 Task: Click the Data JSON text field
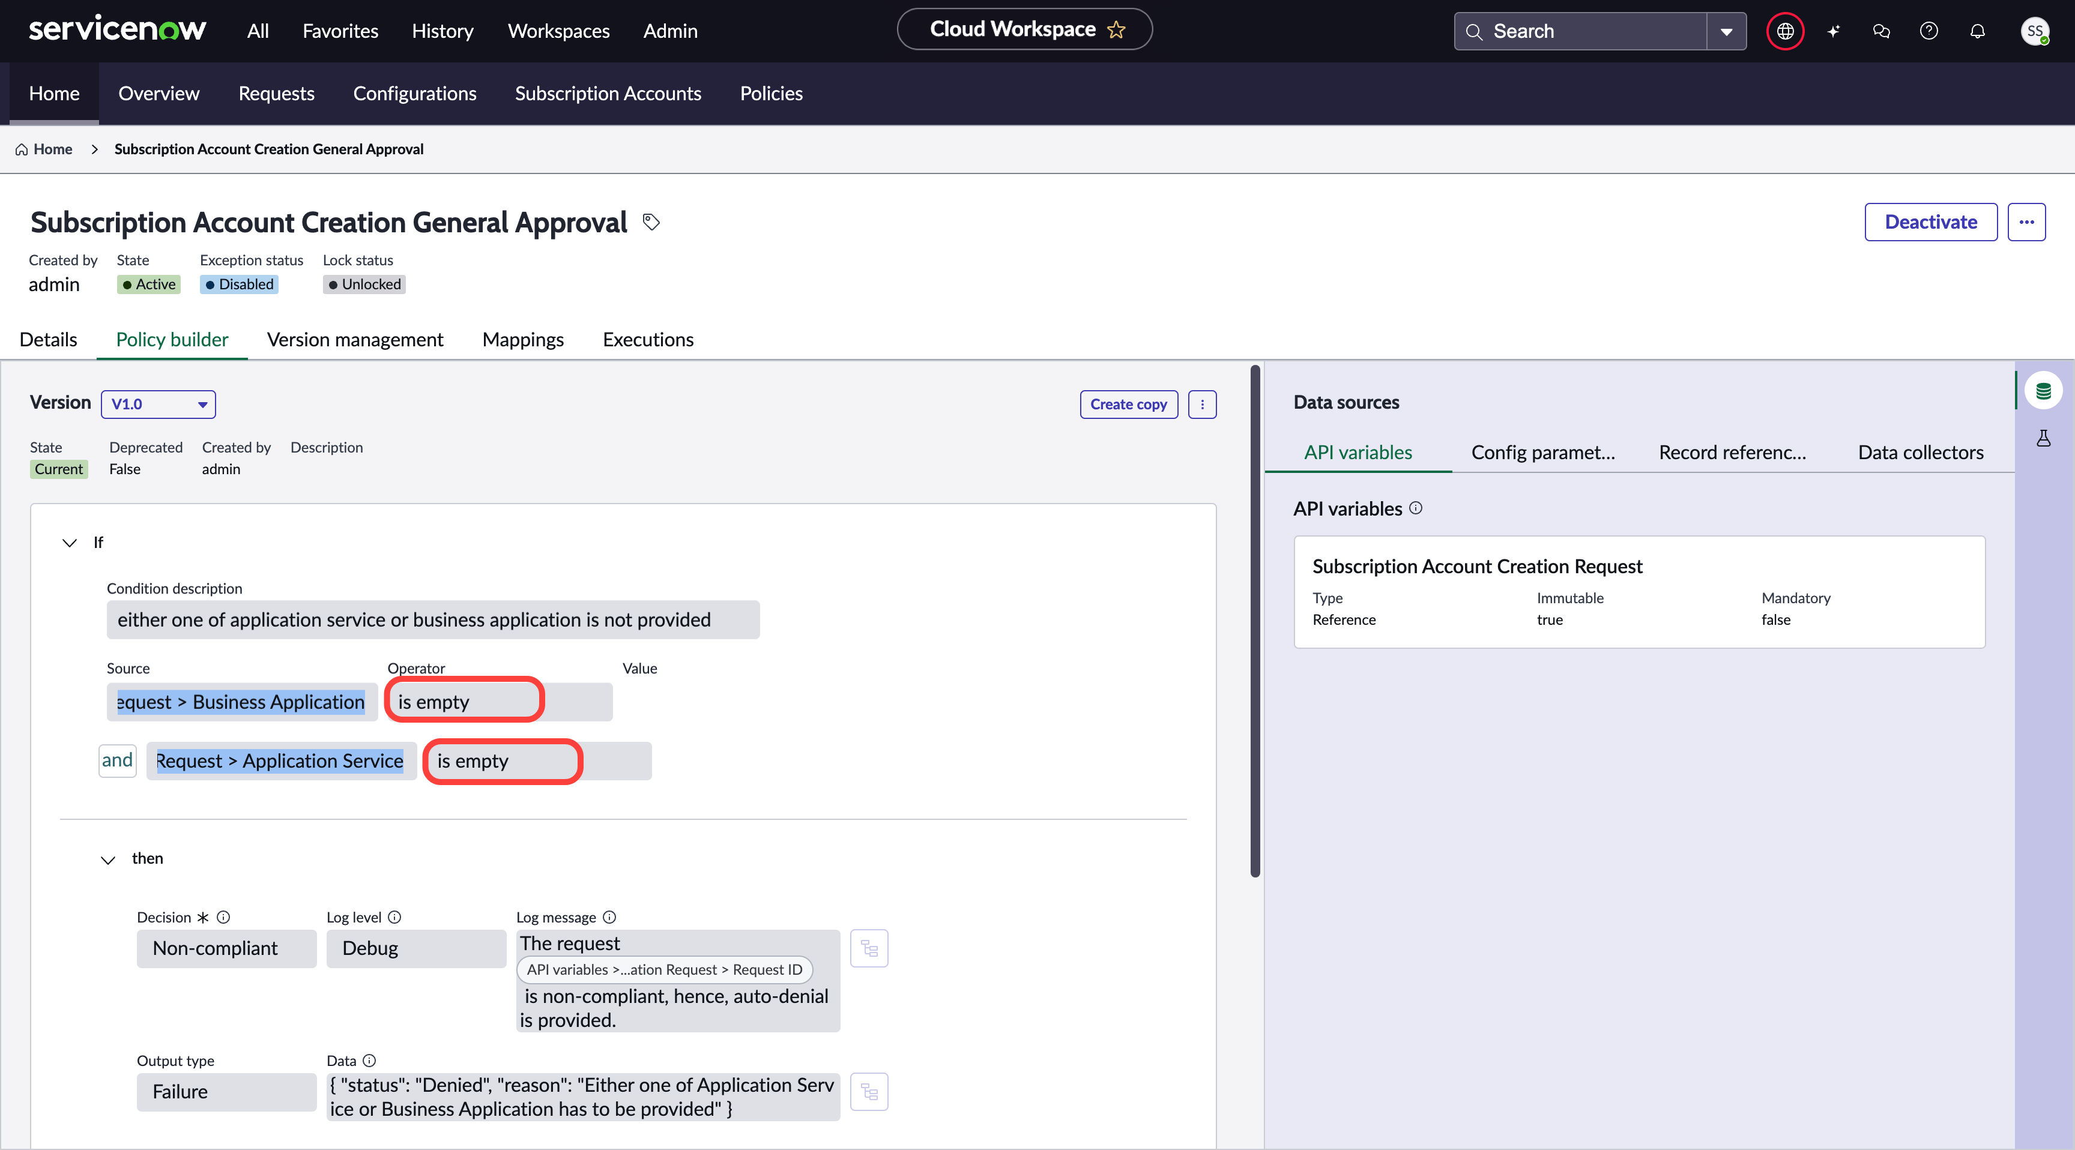[583, 1097]
